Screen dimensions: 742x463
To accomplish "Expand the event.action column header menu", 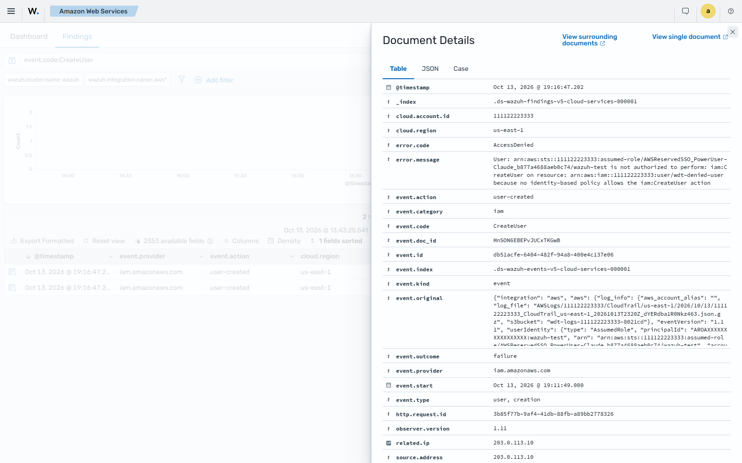I will click(x=291, y=257).
